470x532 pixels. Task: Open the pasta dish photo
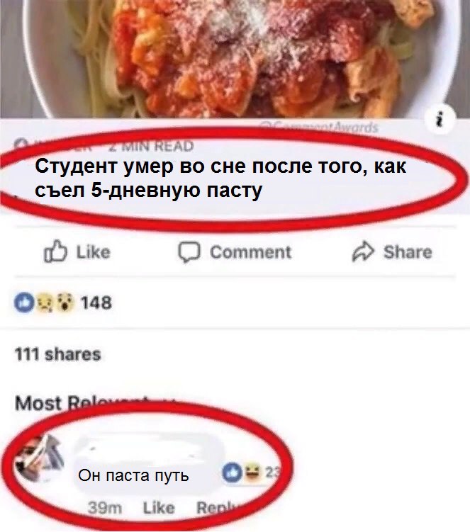tap(235, 58)
